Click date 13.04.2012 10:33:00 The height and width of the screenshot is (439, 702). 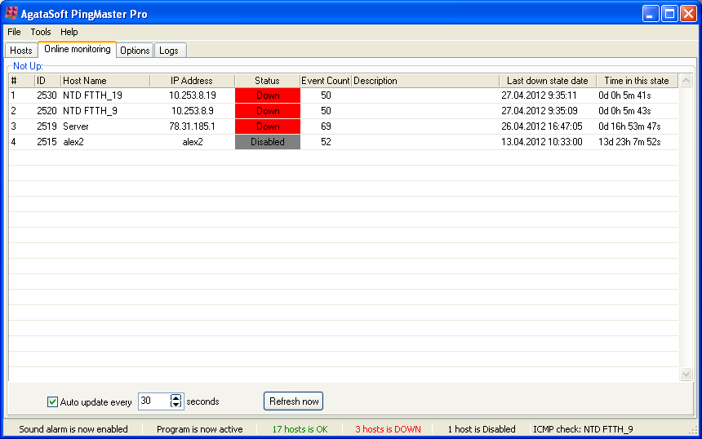coord(542,142)
